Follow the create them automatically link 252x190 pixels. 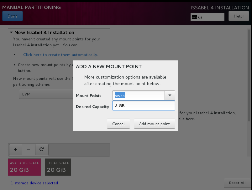pyautogui.click(x=60, y=55)
